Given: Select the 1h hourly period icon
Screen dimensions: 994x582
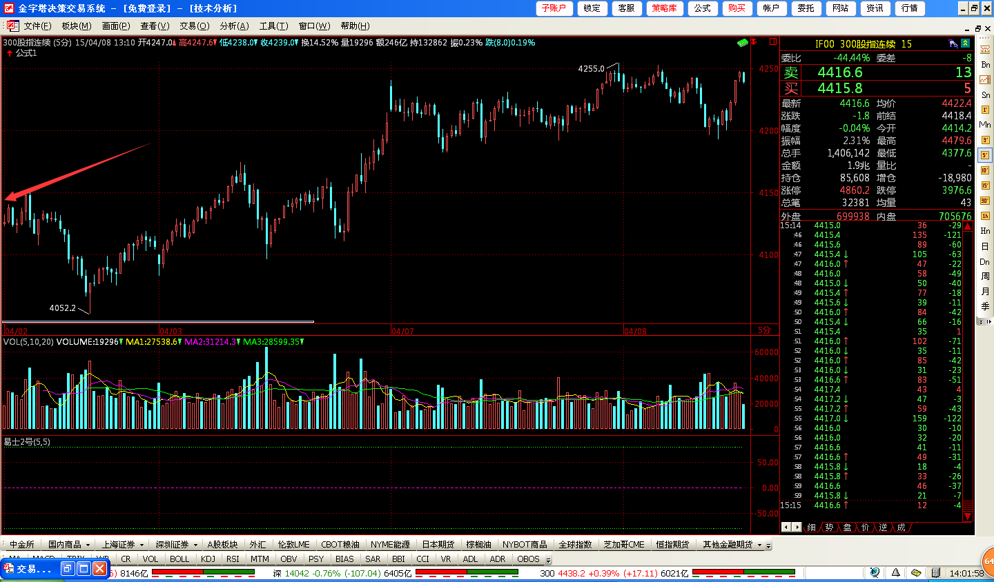Looking at the screenshot, I should (985, 216).
